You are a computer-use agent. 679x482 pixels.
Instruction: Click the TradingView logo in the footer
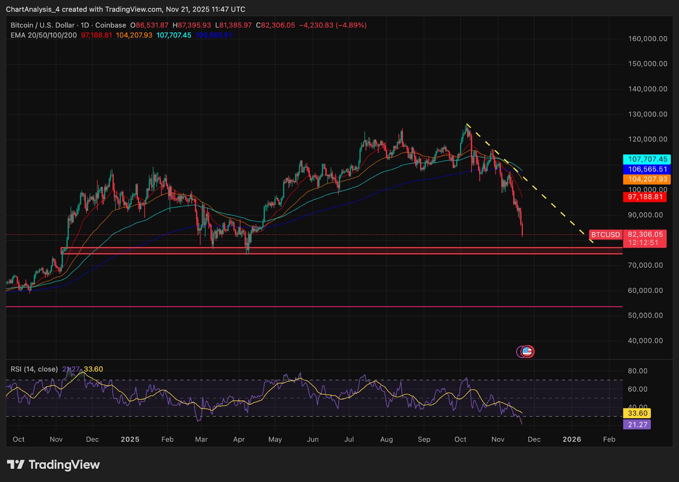(x=53, y=465)
